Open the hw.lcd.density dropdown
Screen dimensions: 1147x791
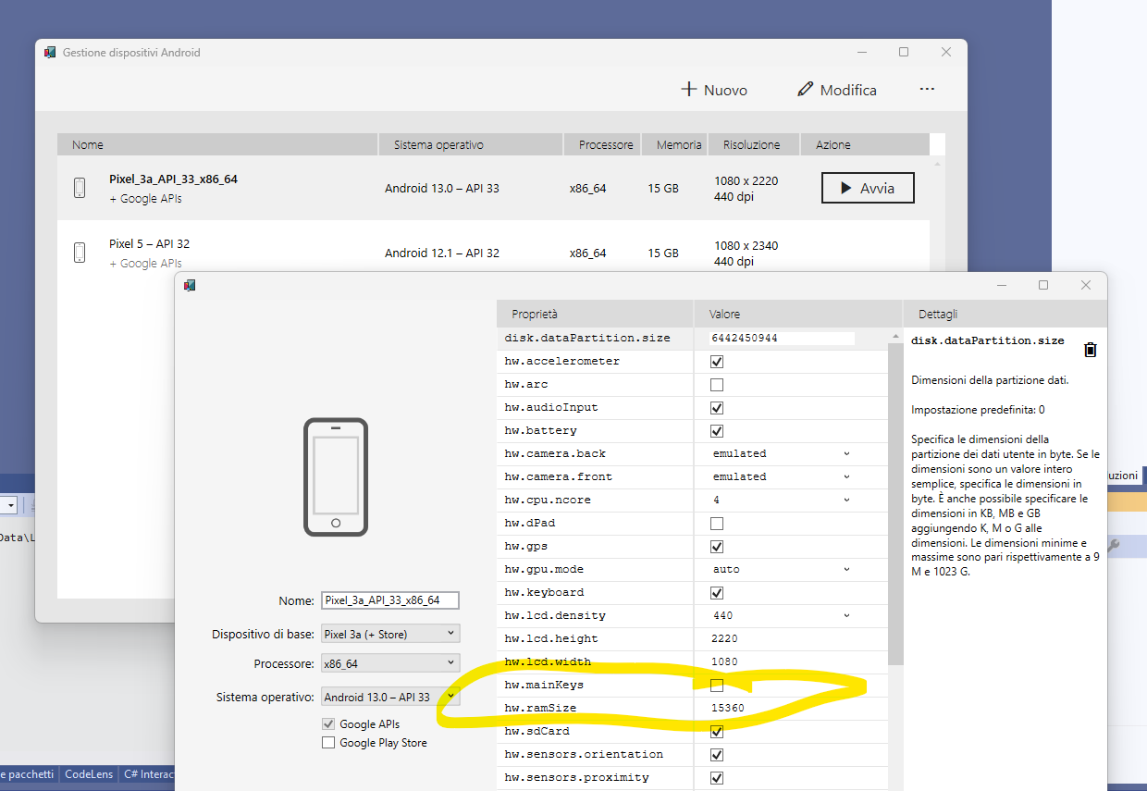(781, 615)
